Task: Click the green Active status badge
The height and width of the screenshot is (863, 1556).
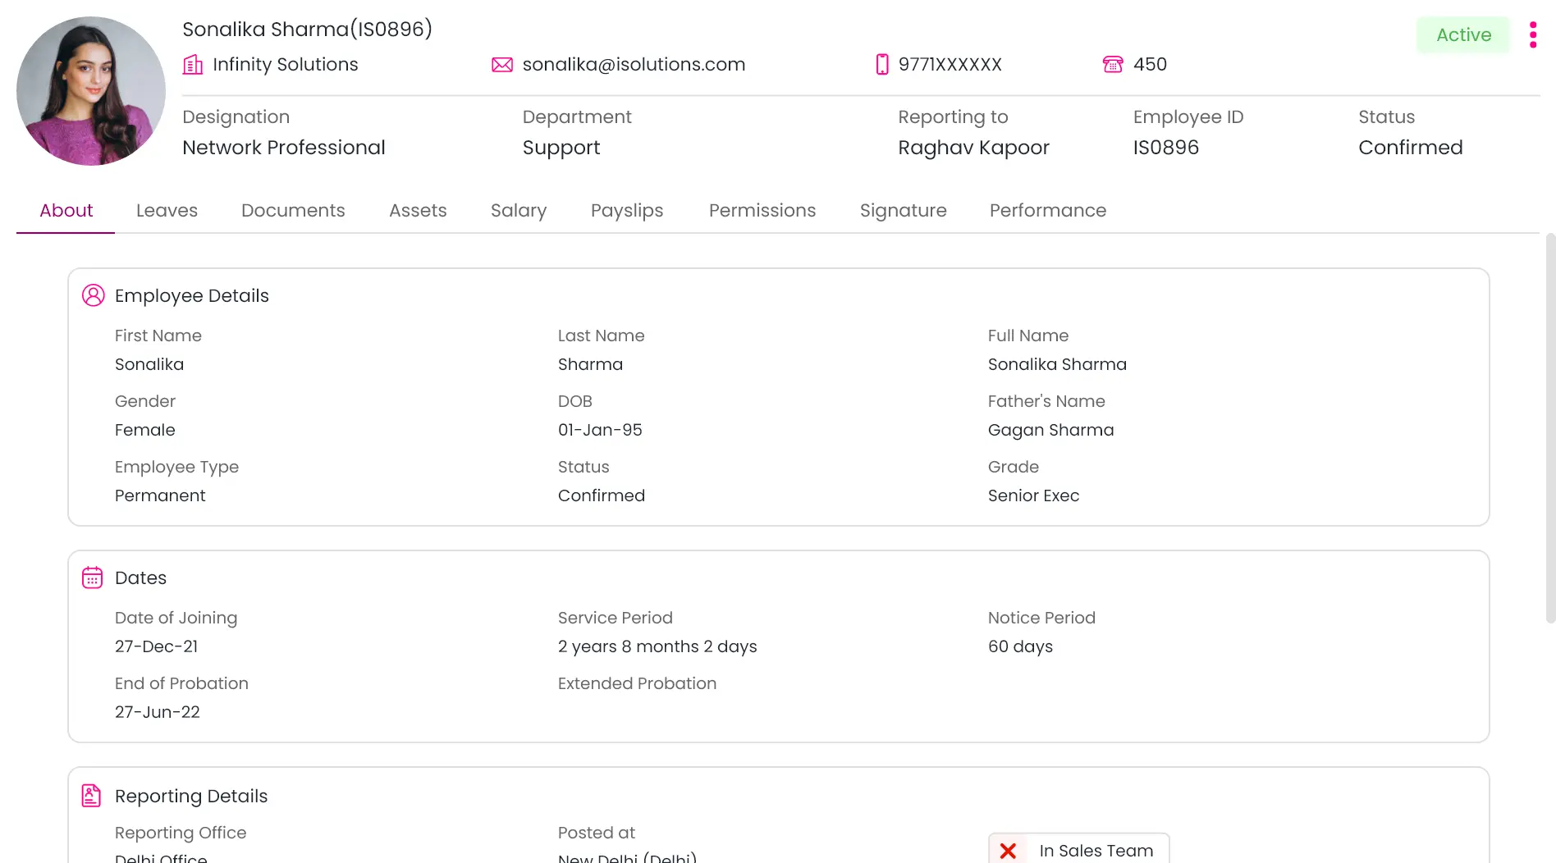Action: [1463, 35]
